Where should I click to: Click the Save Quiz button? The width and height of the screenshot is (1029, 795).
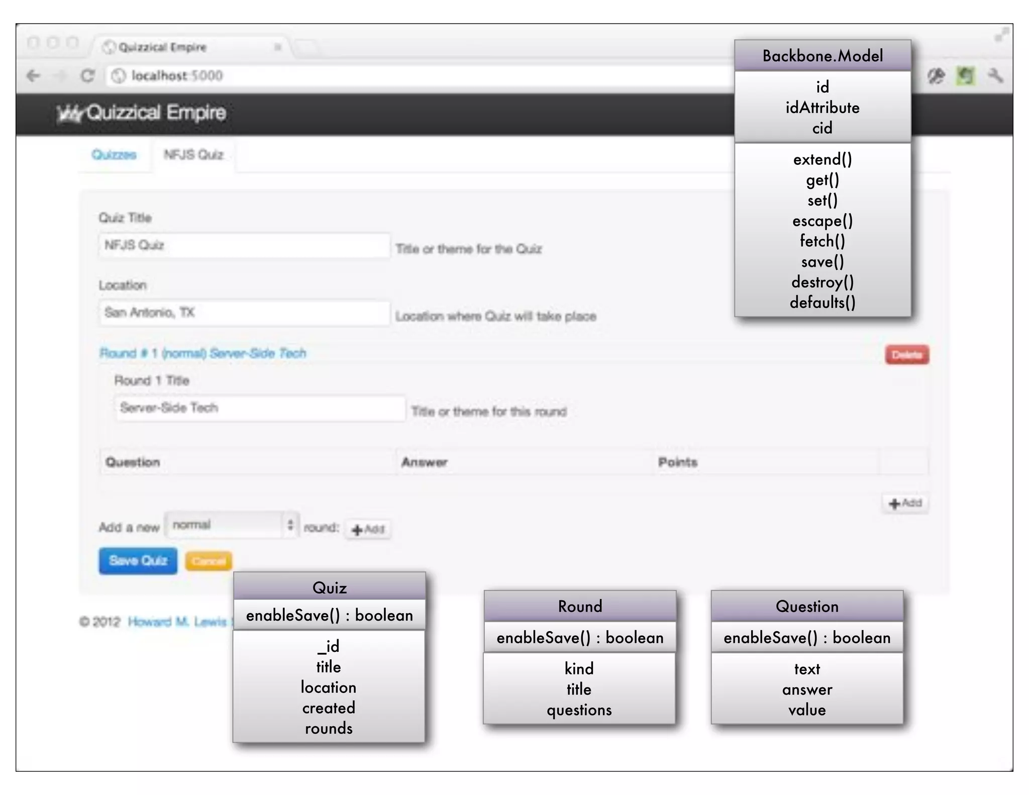tap(138, 561)
